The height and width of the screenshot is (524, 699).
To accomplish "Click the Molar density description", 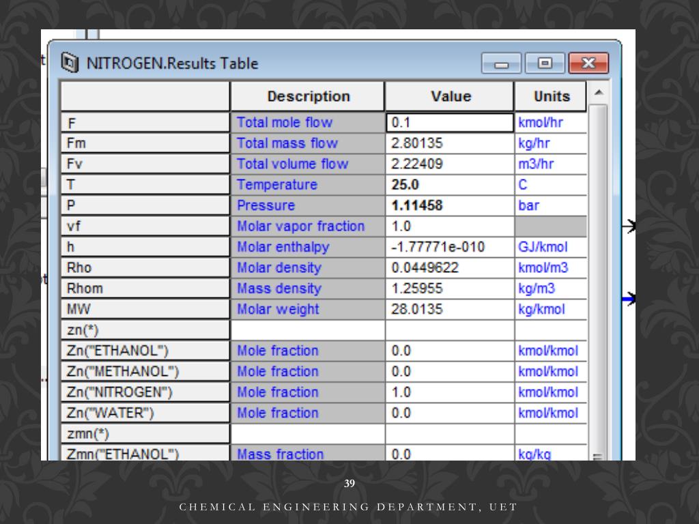I will tap(308, 267).
